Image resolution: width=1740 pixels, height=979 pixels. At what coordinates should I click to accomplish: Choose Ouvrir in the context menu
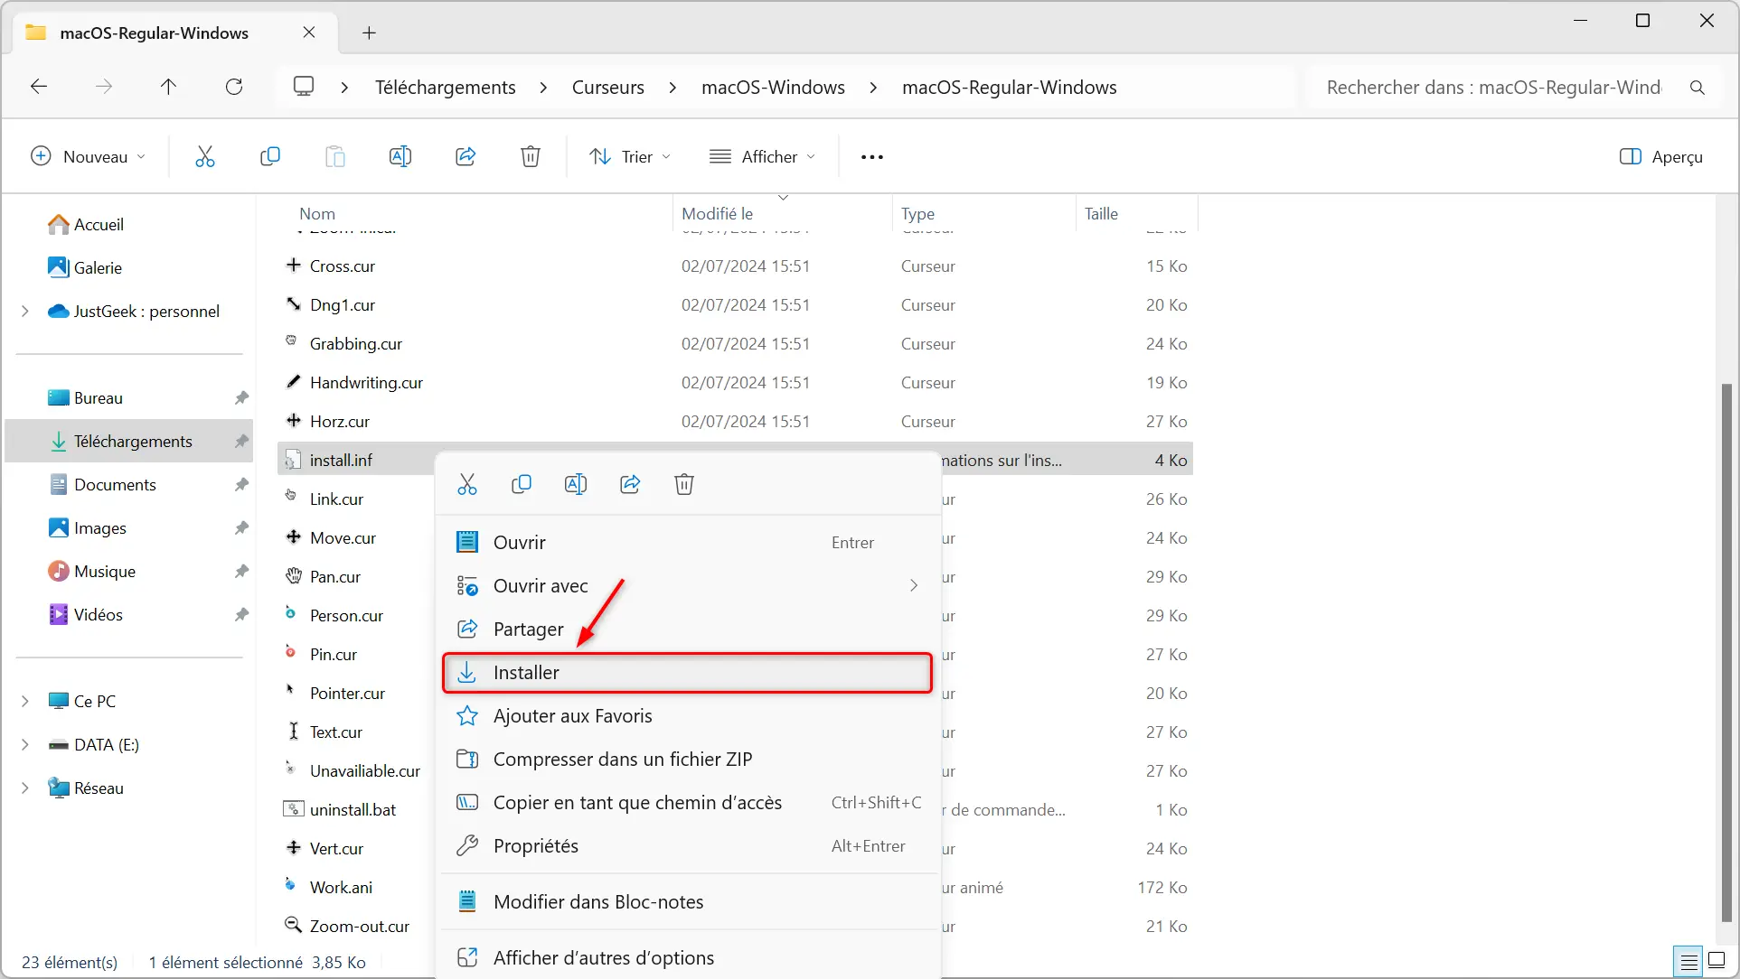pyautogui.click(x=688, y=543)
